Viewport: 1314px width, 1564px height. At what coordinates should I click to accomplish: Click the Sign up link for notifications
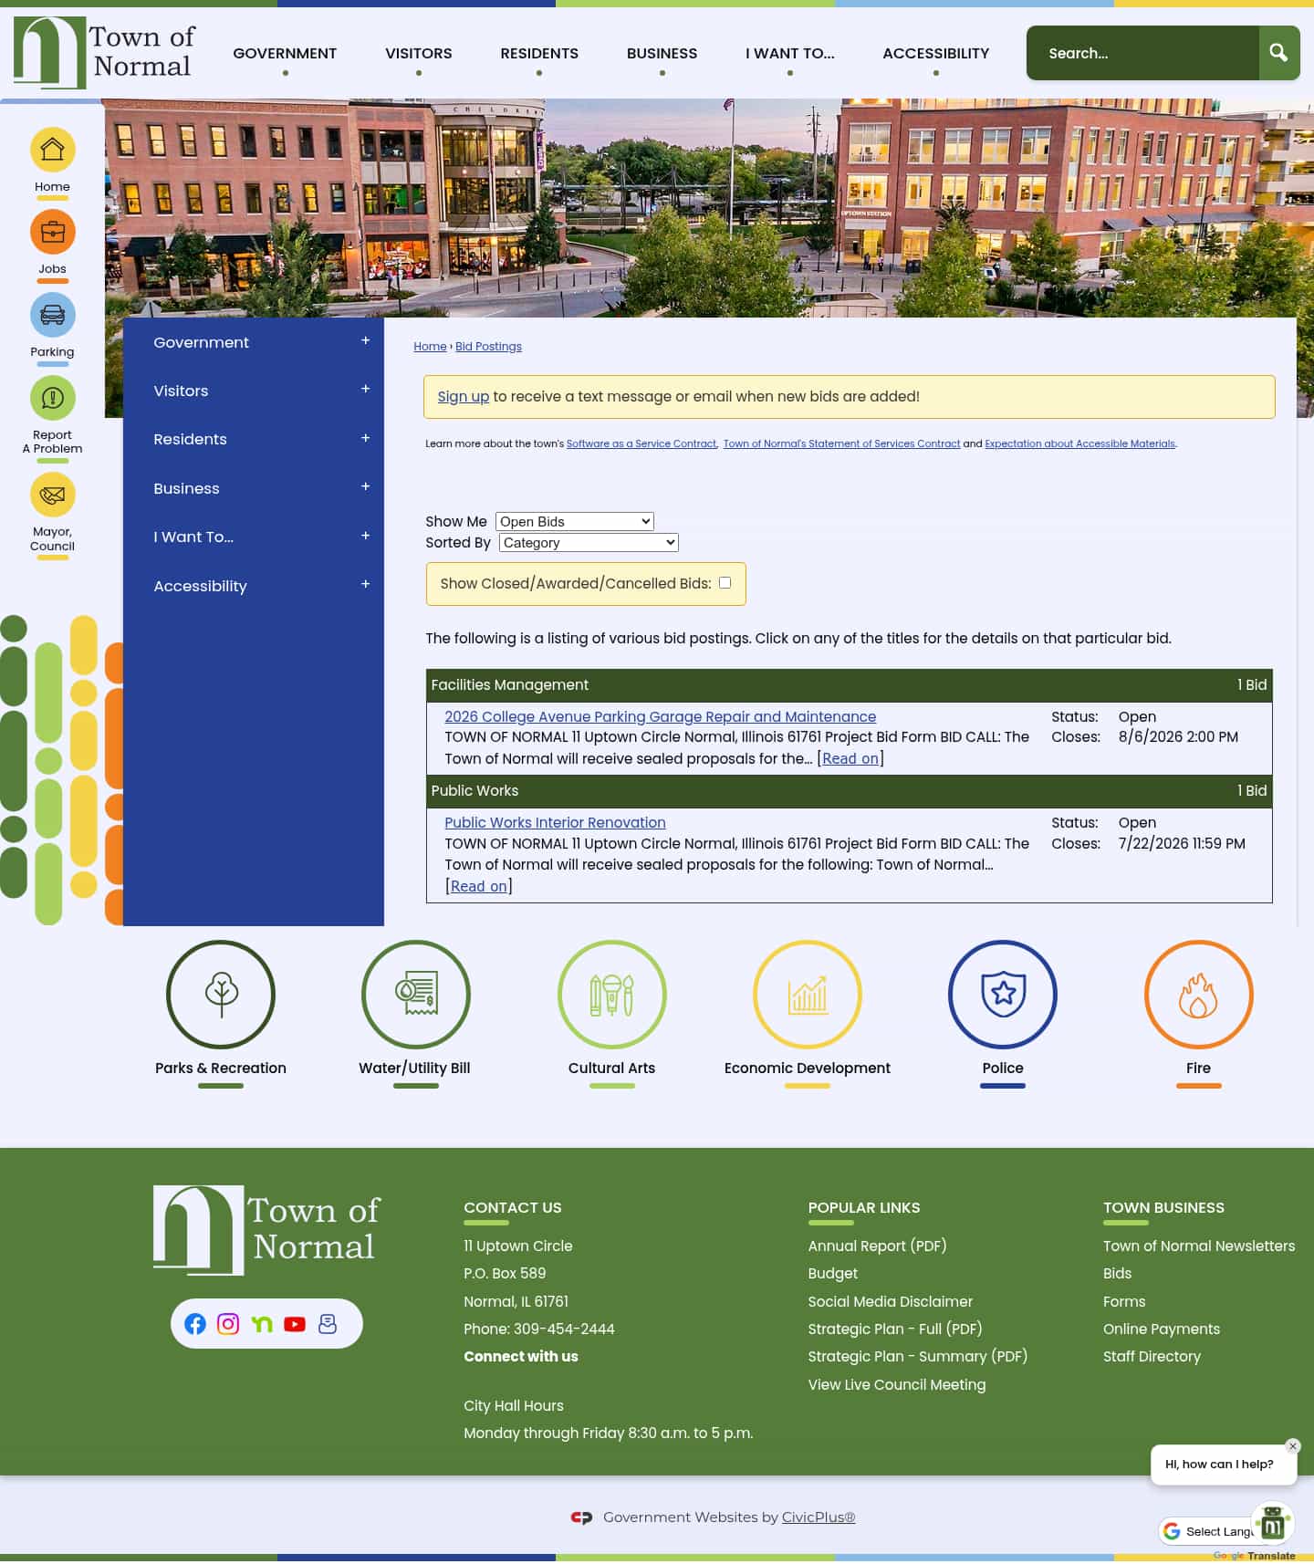tap(464, 397)
